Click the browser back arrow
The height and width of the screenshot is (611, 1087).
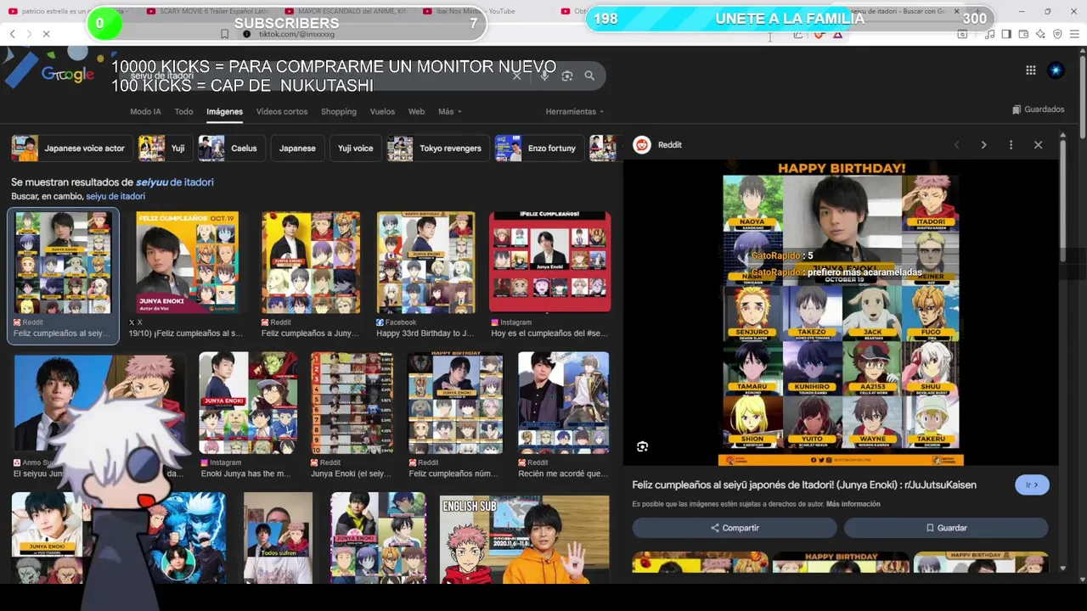coord(12,34)
